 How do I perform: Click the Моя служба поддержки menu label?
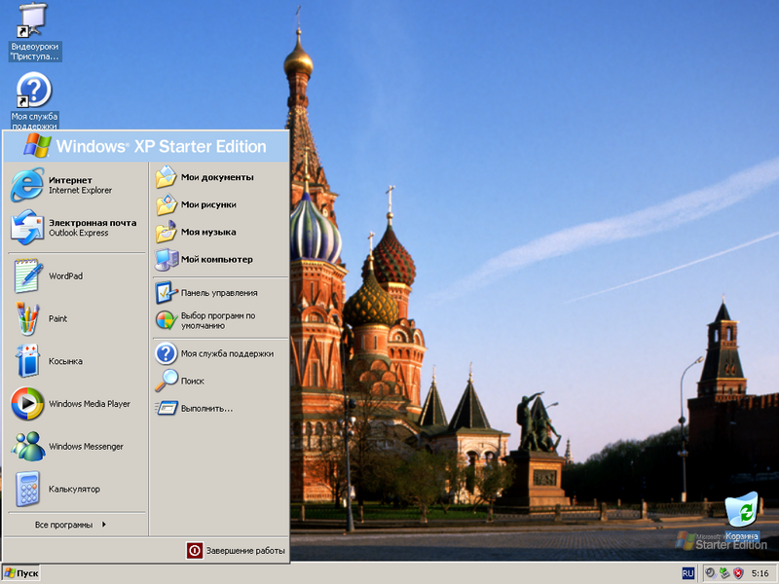227,353
